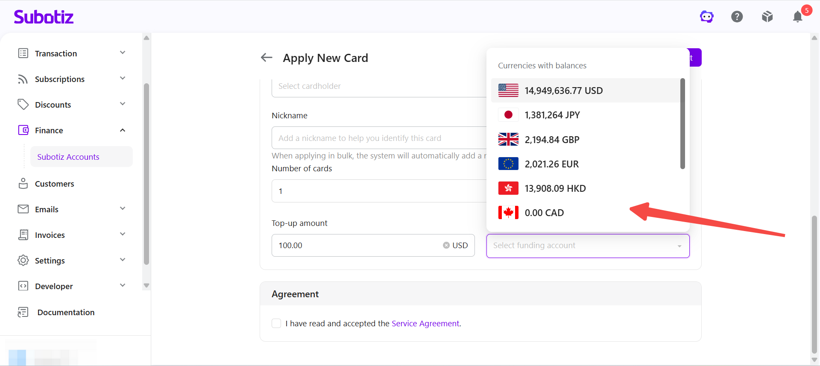Open the Service Agreement link
Image resolution: width=820 pixels, height=366 pixels.
tap(426, 323)
